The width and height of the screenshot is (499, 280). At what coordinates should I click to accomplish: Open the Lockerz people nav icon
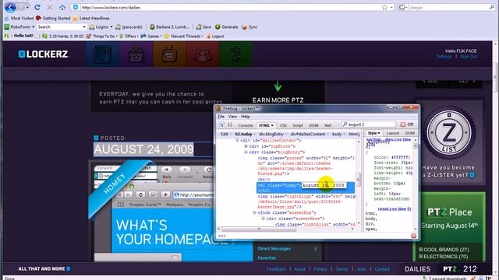point(203,54)
